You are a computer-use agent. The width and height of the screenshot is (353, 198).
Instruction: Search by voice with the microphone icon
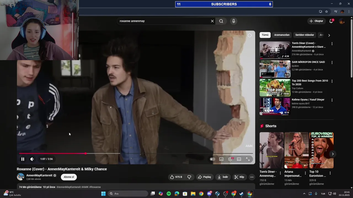(234, 21)
